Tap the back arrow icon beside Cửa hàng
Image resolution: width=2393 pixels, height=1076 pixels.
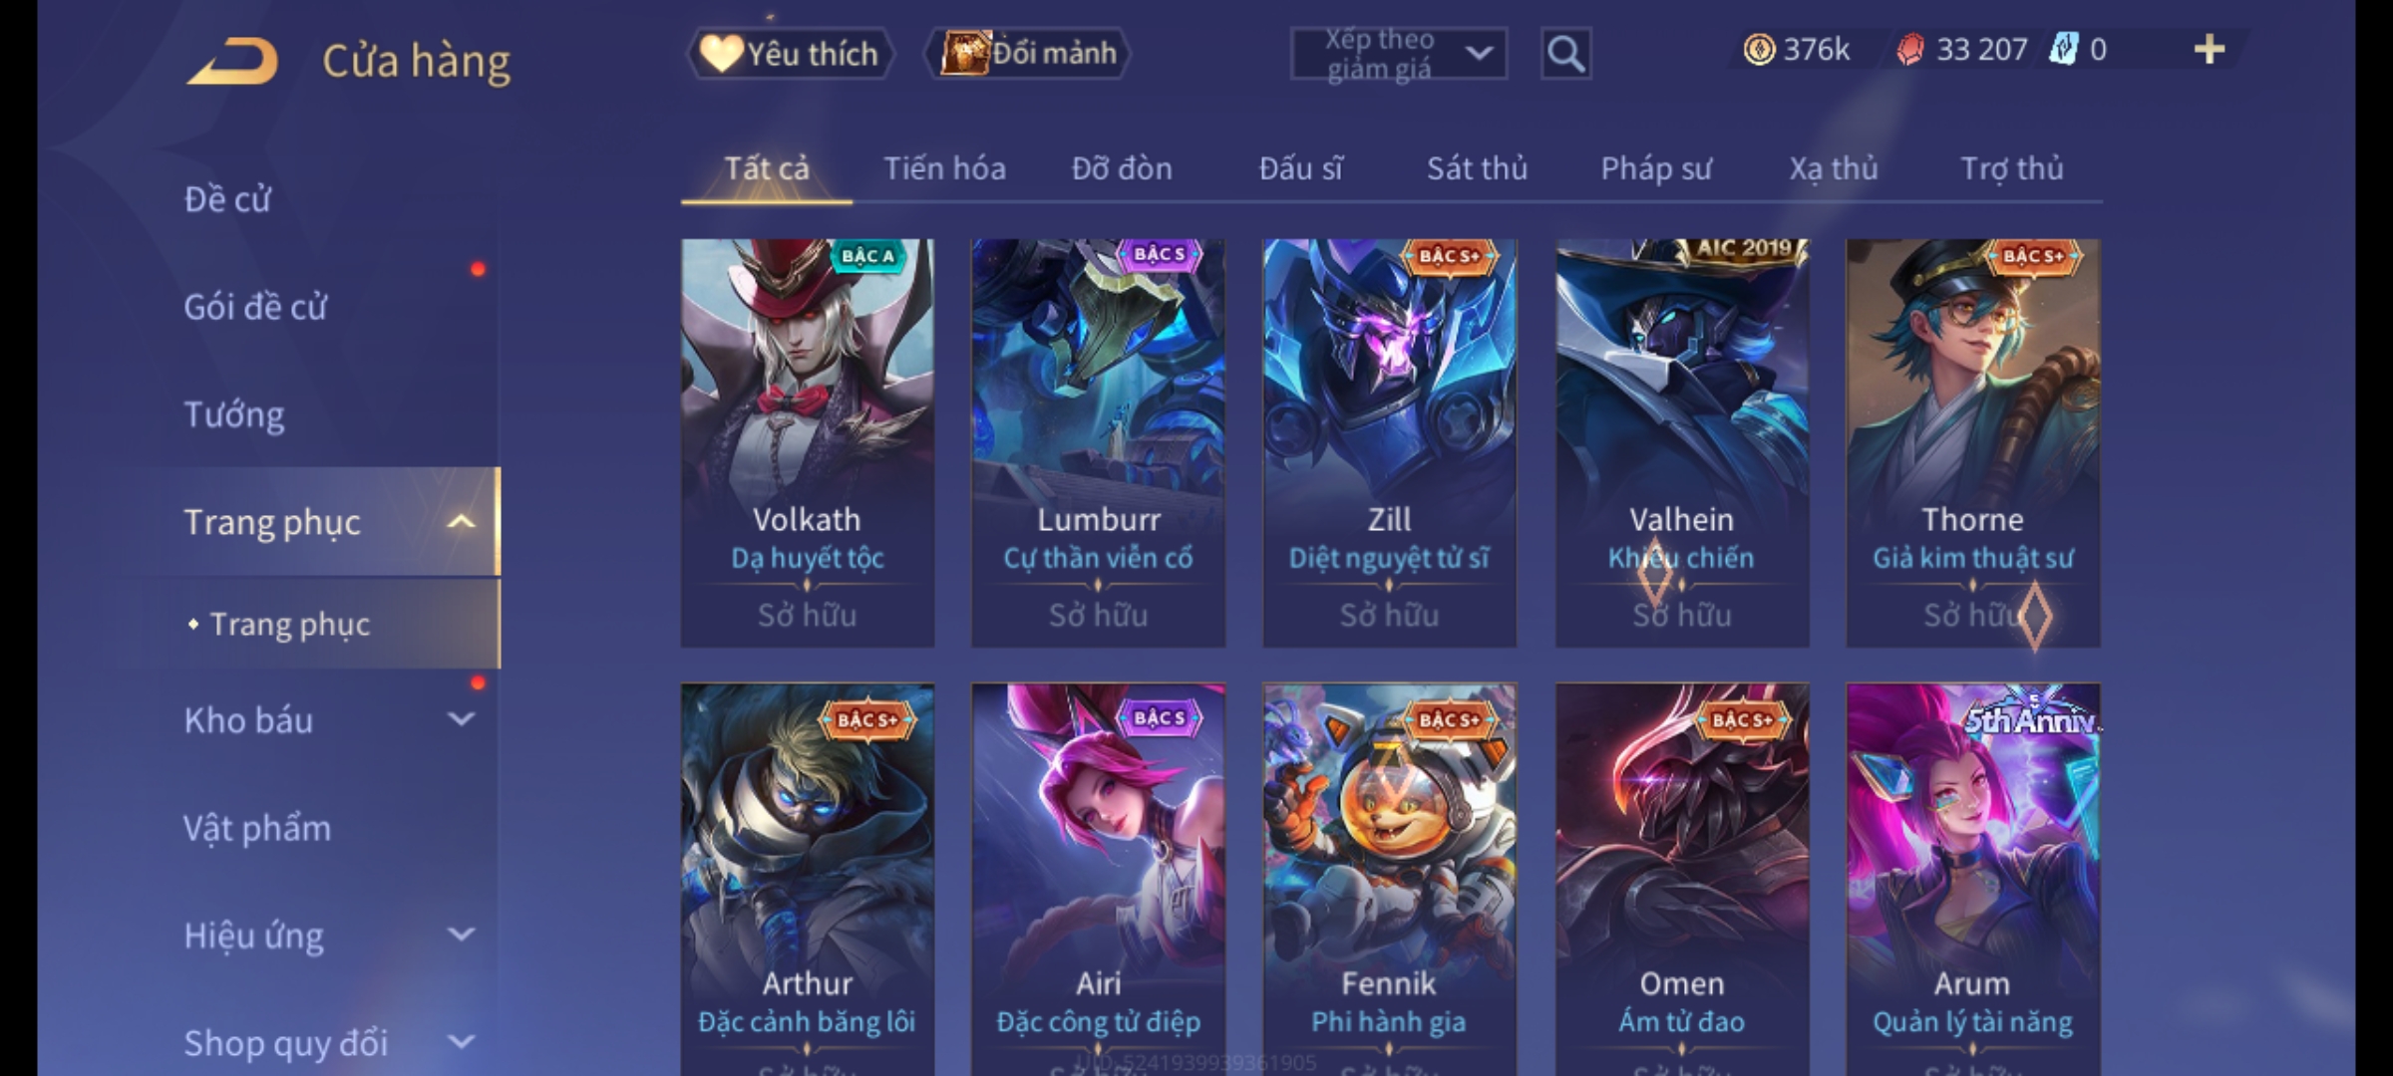point(232,61)
